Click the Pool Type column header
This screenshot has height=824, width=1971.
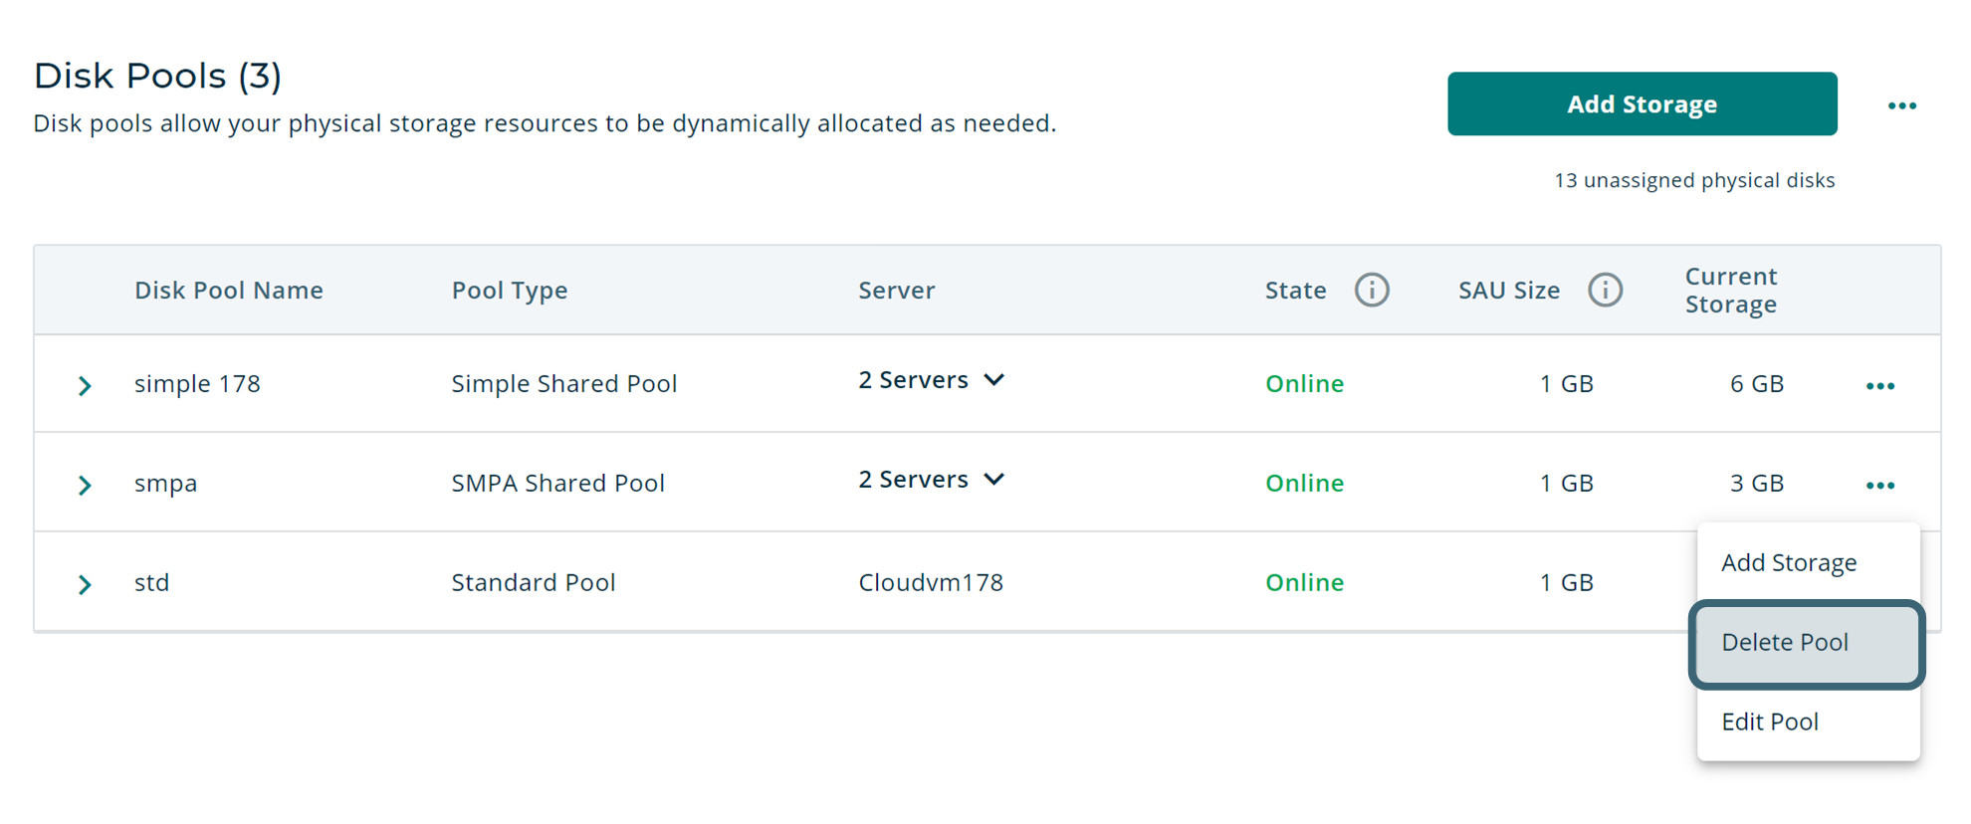(x=510, y=290)
